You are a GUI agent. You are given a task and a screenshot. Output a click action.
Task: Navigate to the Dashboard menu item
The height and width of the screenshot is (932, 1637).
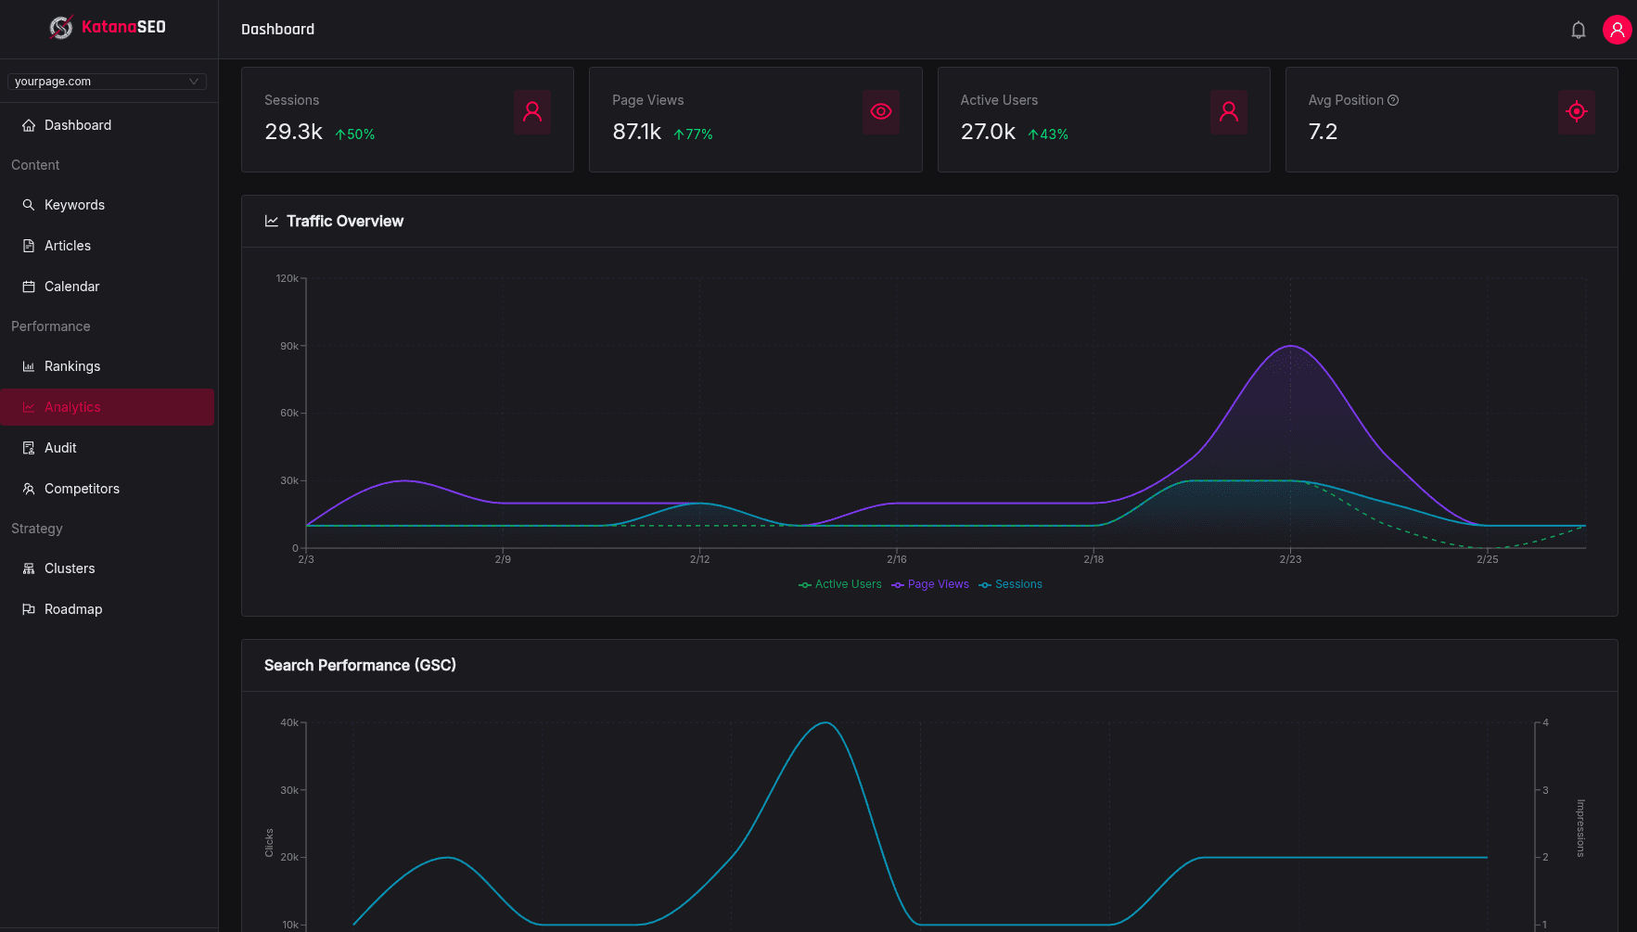(x=78, y=125)
